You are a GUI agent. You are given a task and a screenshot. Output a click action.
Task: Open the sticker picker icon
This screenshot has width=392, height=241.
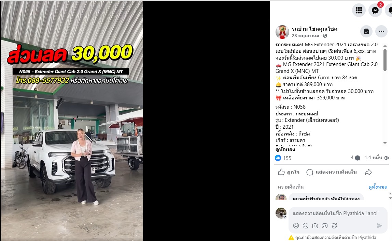coord(334,226)
